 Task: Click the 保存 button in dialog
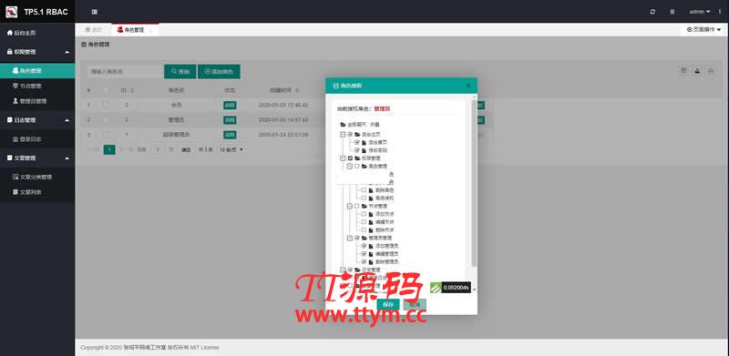[x=388, y=304]
